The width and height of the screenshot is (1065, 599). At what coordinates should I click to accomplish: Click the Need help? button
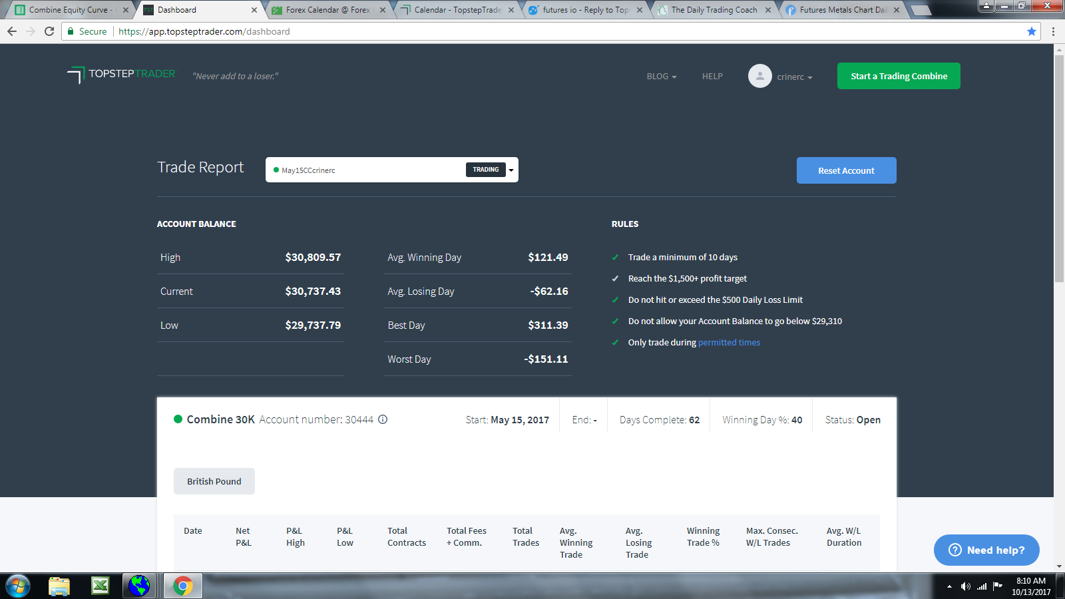click(986, 550)
